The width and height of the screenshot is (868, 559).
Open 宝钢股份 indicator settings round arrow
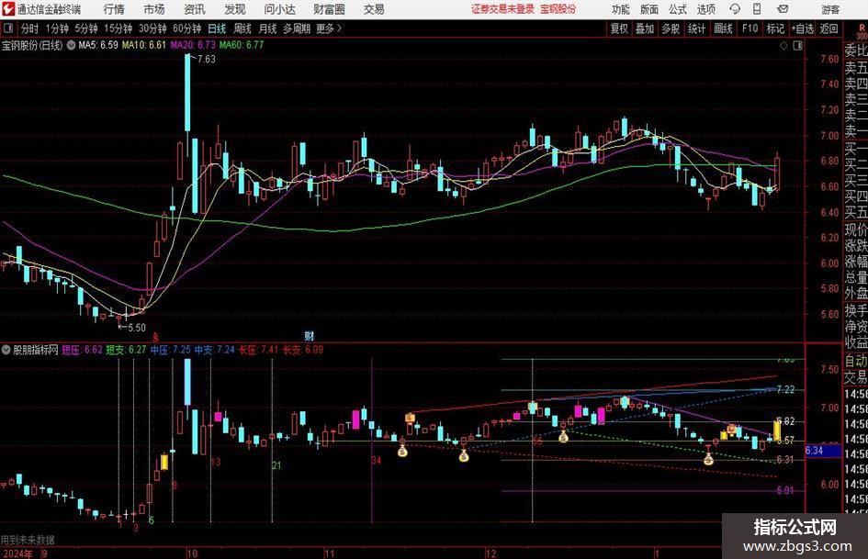(x=71, y=45)
